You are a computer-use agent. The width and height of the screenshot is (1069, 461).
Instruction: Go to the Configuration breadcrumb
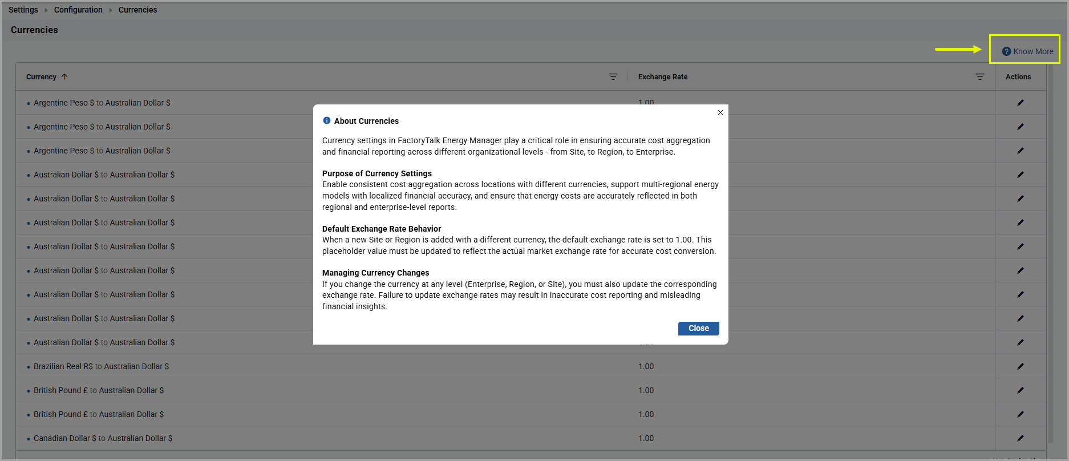(x=78, y=10)
